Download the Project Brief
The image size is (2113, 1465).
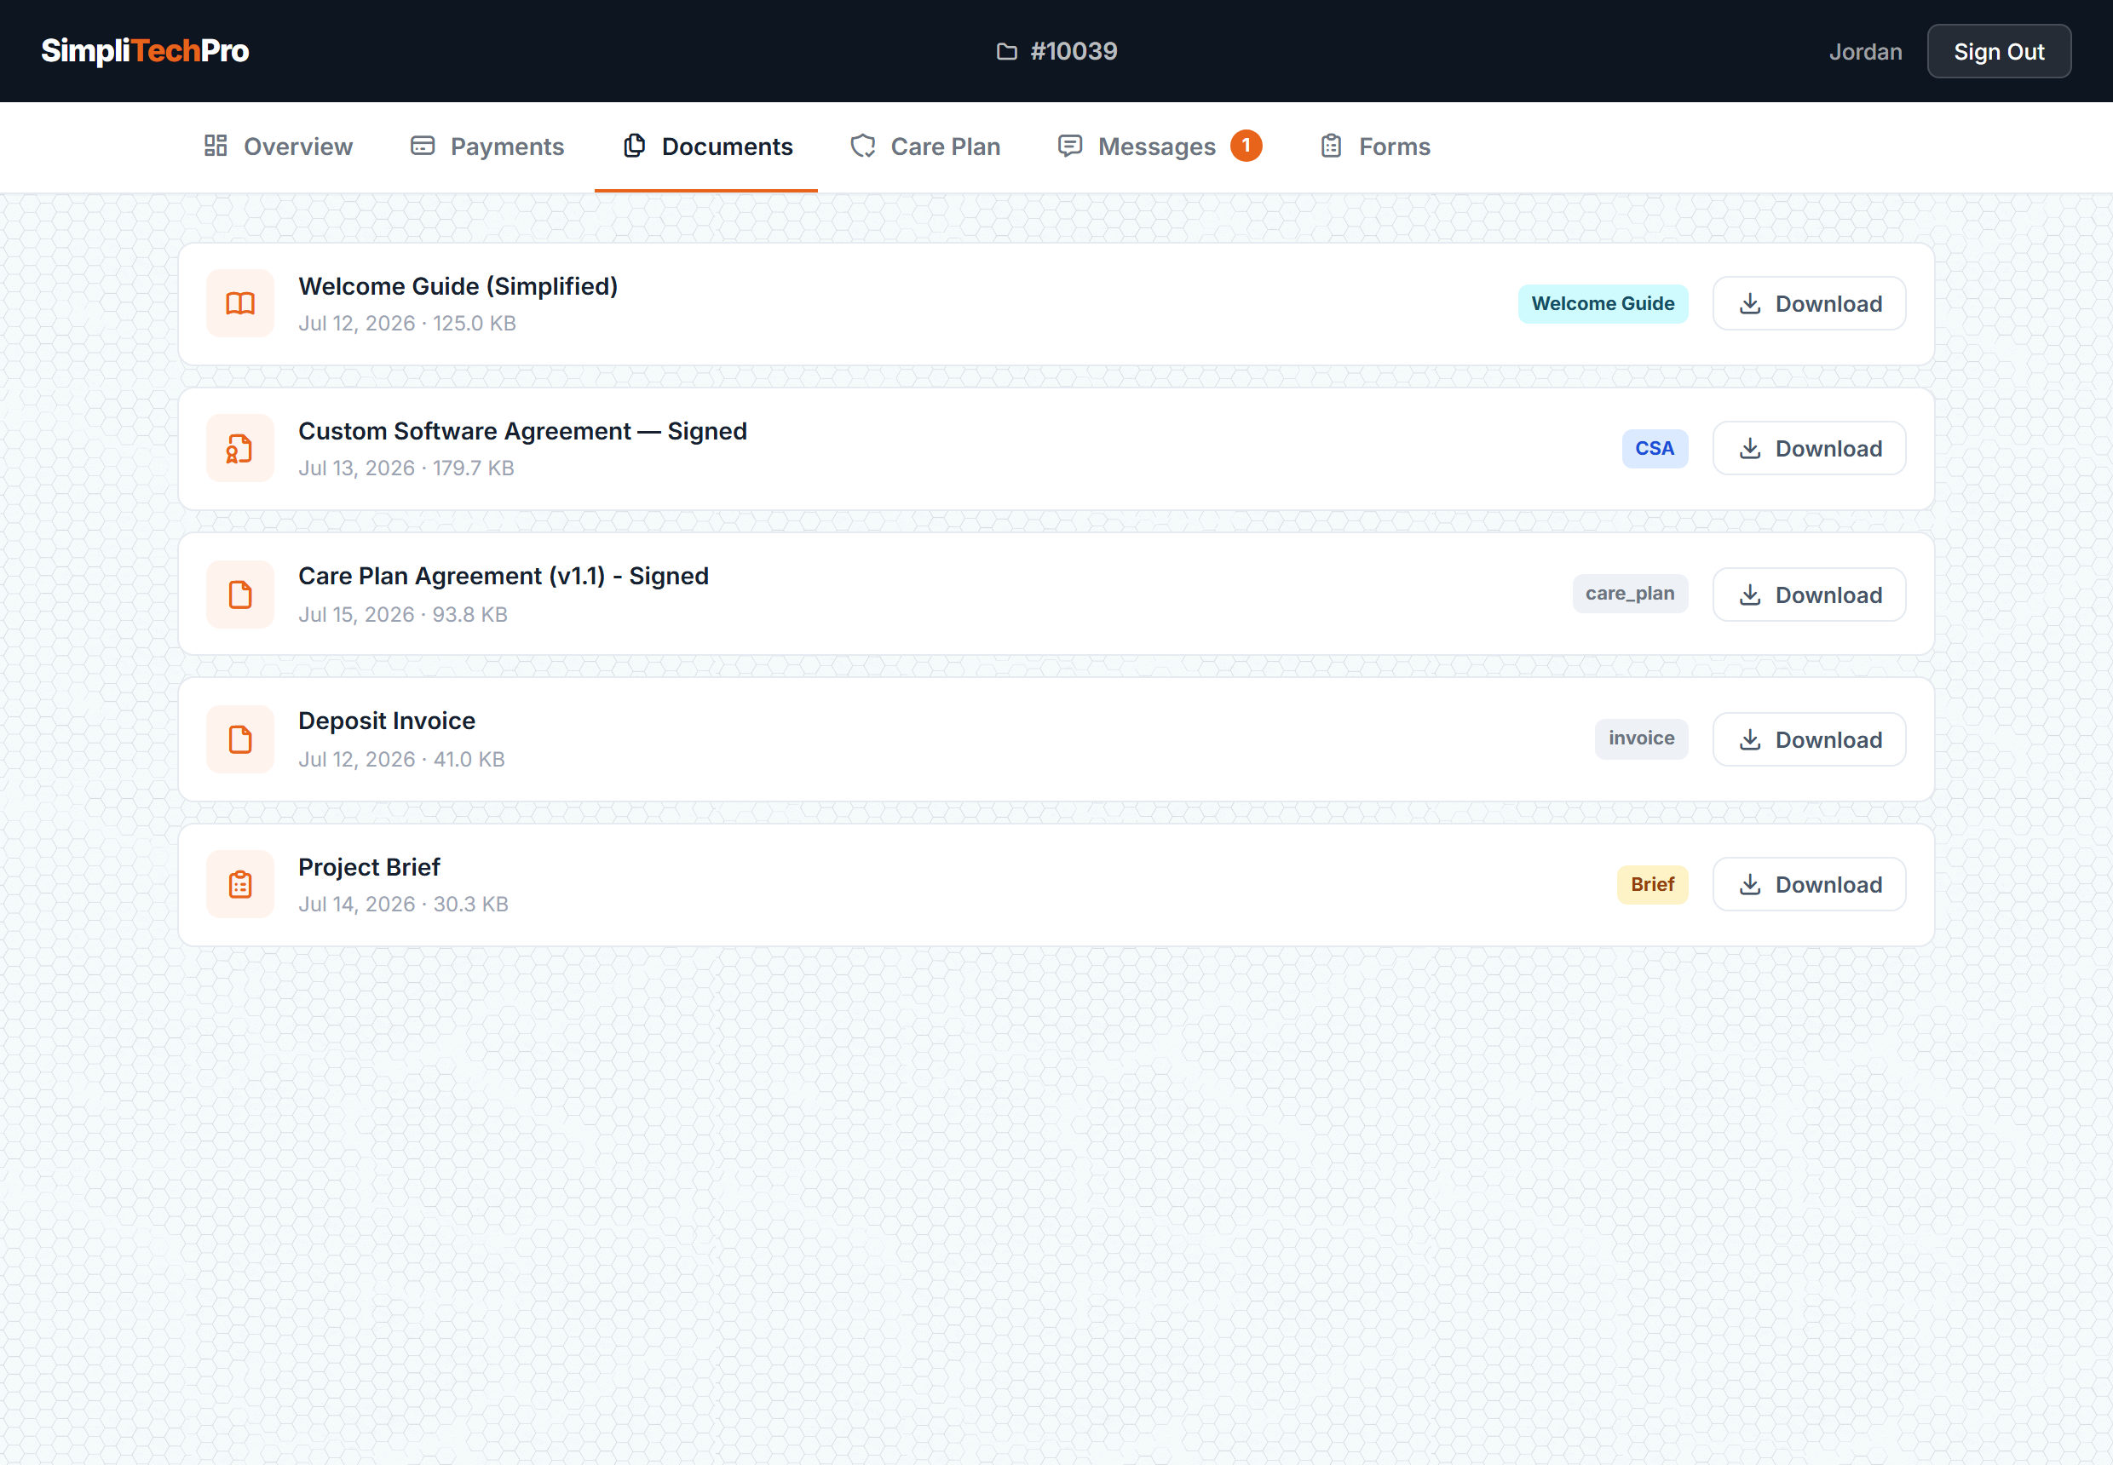1809,885
